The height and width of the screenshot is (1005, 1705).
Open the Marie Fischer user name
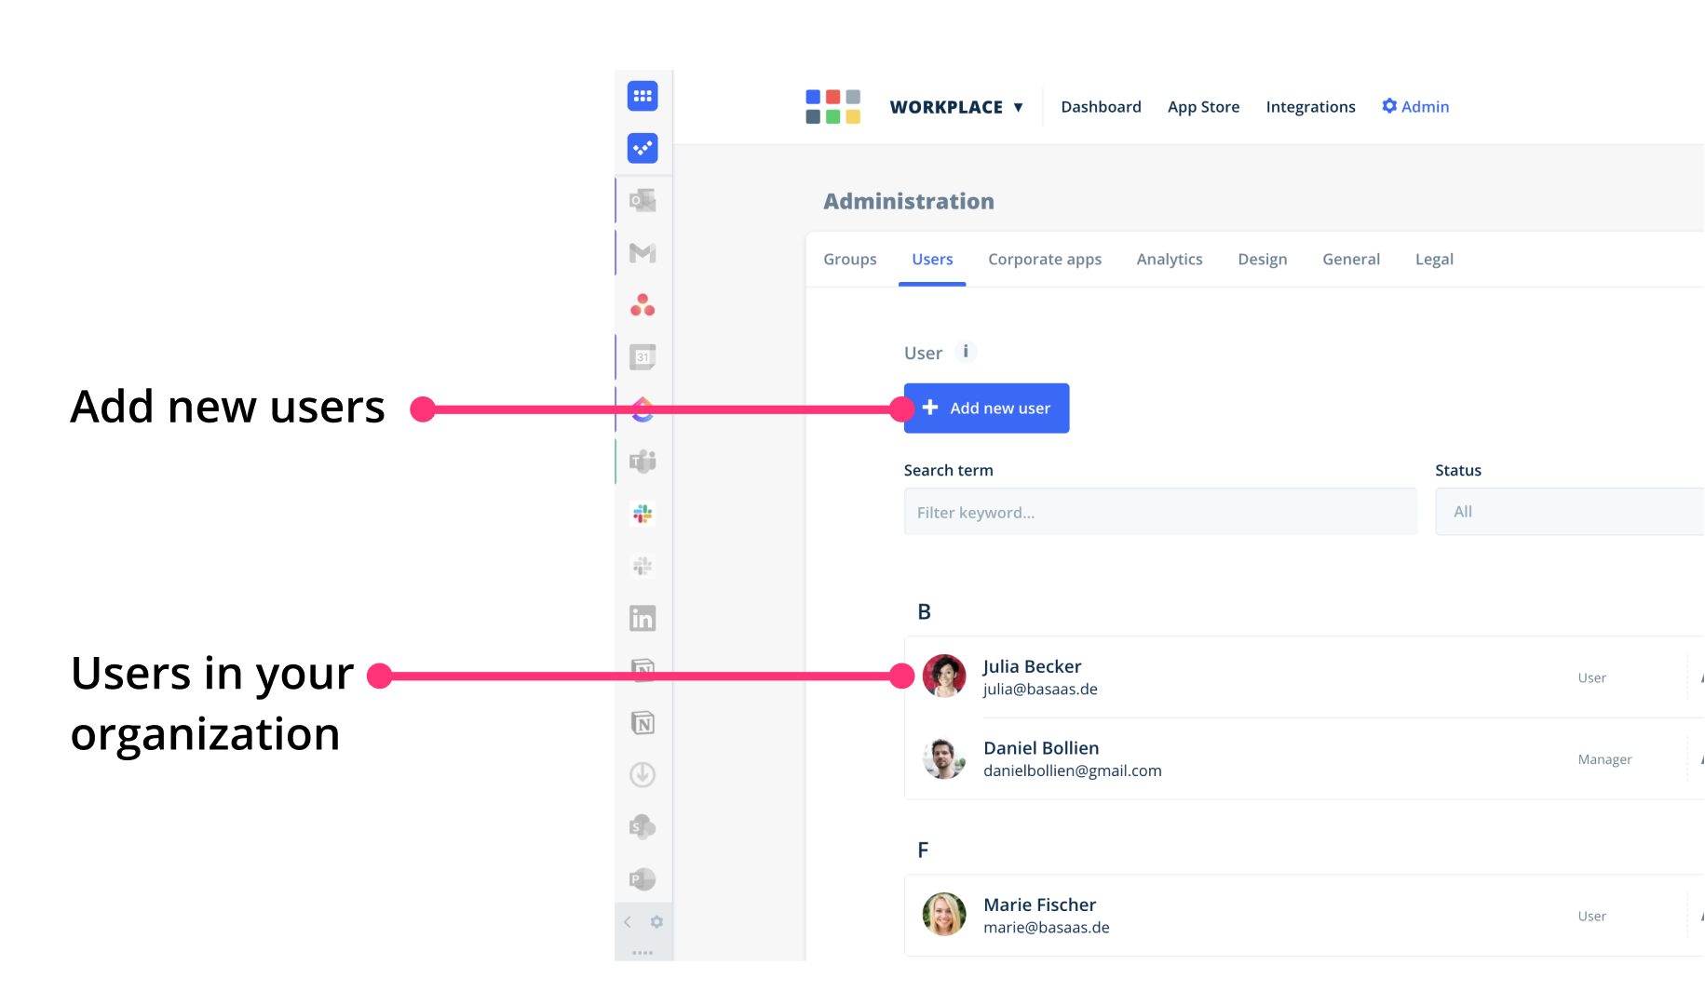(1039, 904)
